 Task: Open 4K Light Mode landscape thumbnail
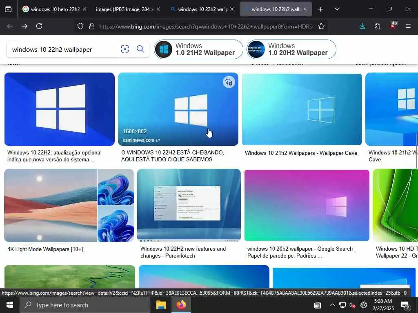coord(51,205)
